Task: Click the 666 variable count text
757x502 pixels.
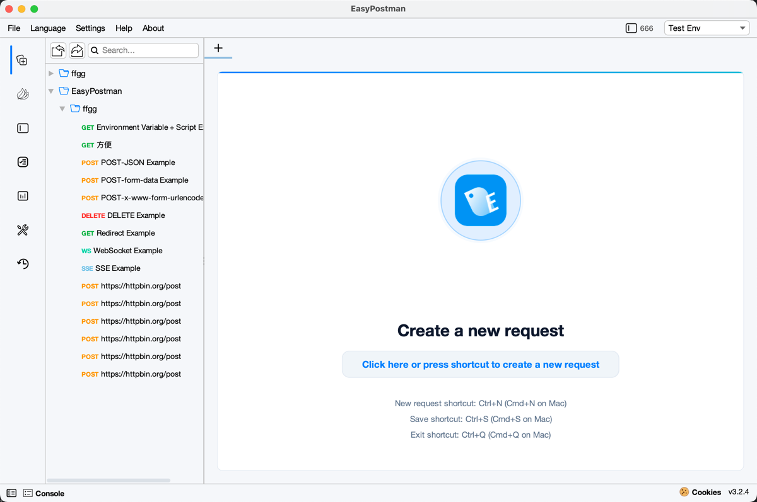Action: pyautogui.click(x=647, y=28)
